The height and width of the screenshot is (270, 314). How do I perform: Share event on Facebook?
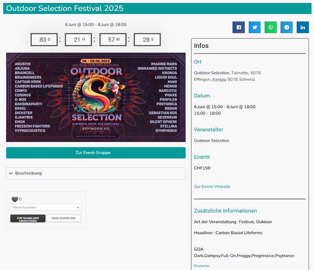[x=239, y=27]
